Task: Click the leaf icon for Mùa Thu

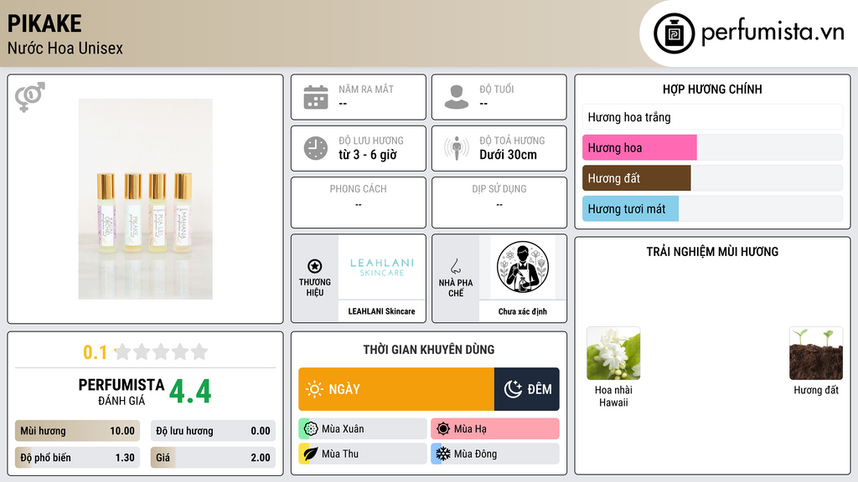Action: (x=311, y=454)
